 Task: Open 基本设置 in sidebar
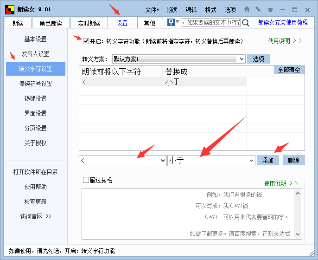tap(36, 39)
